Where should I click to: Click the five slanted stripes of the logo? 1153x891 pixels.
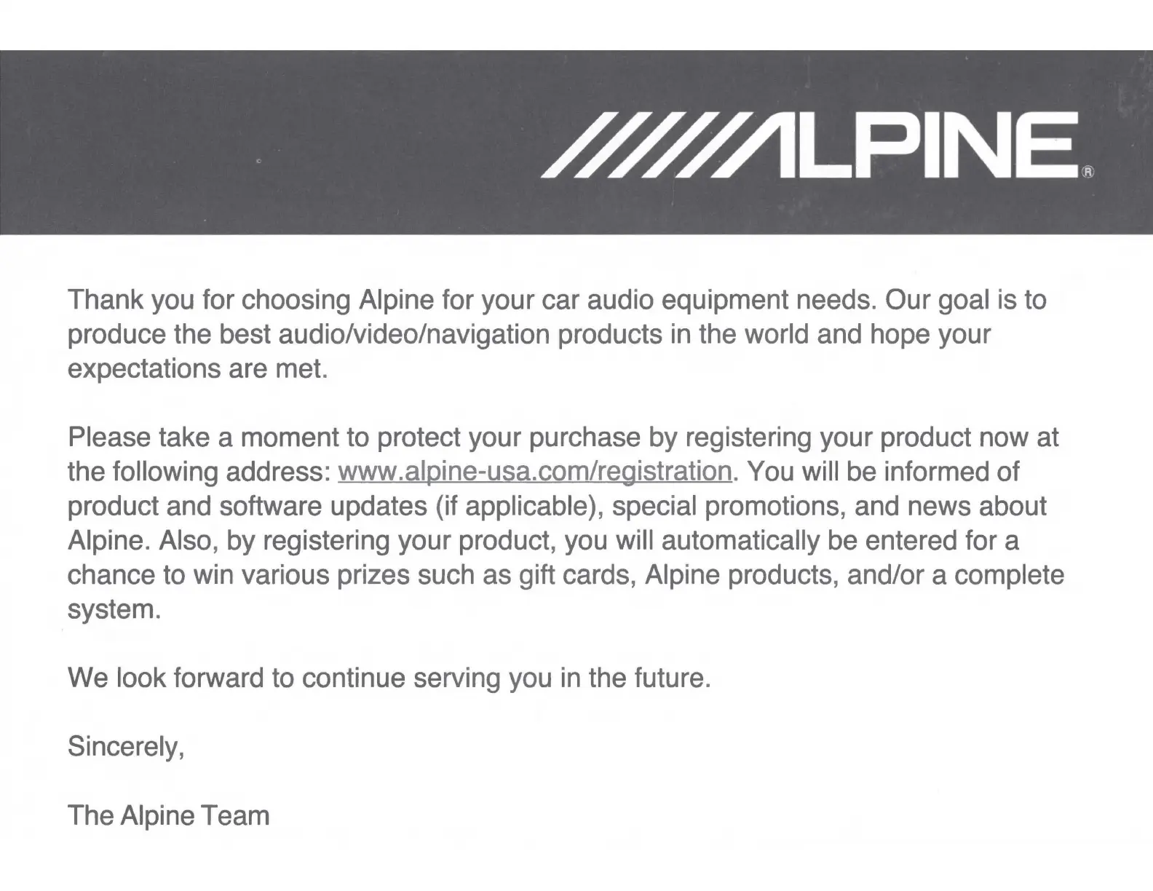632,146
